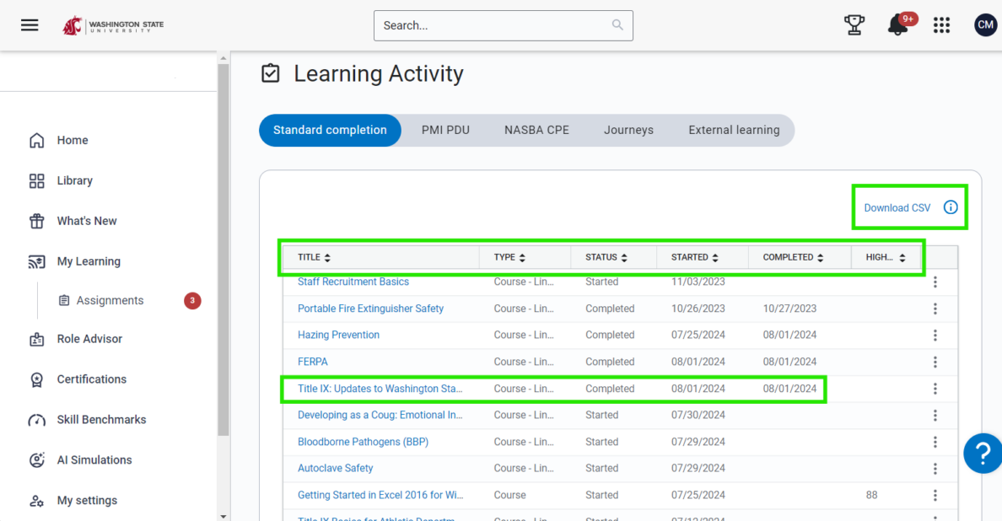Open the blue help question mark
Viewport: 1002px width, 521px height.
pyautogui.click(x=983, y=453)
